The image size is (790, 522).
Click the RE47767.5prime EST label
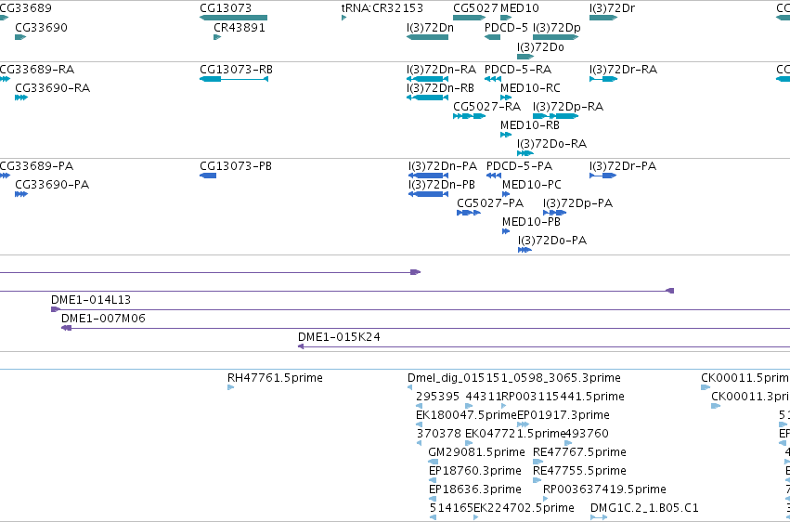579,453
